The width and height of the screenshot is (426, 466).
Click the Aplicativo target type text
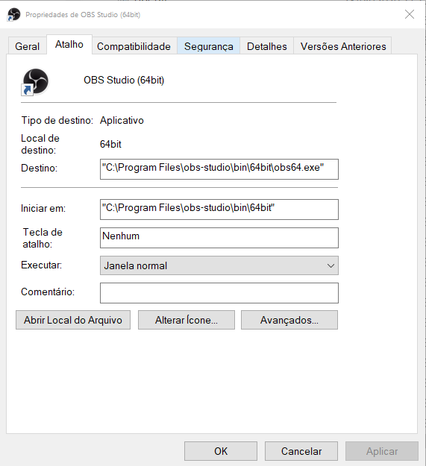click(122, 120)
